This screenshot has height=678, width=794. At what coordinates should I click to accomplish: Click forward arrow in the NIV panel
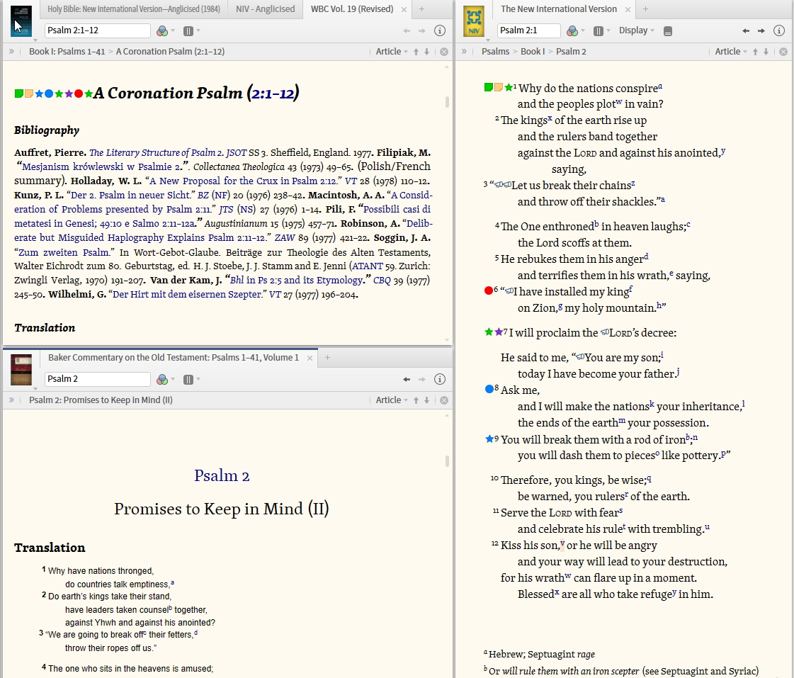761,31
